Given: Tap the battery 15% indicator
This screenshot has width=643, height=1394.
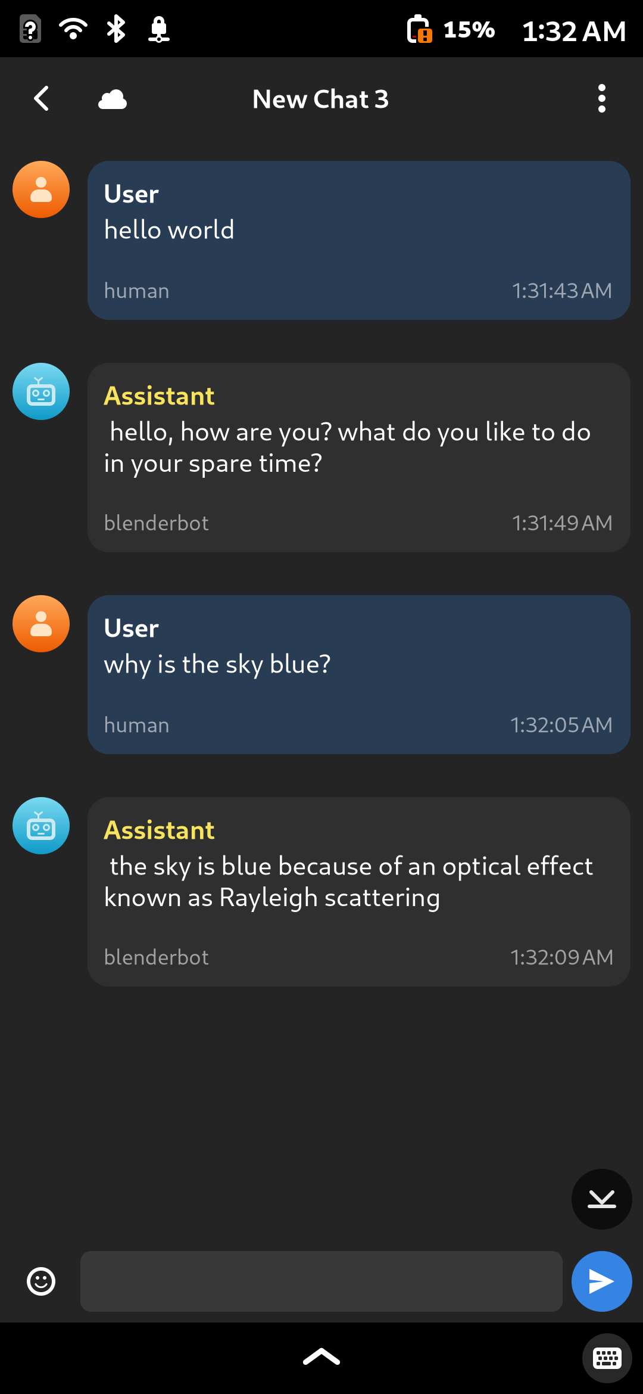Looking at the screenshot, I should coord(451,29).
